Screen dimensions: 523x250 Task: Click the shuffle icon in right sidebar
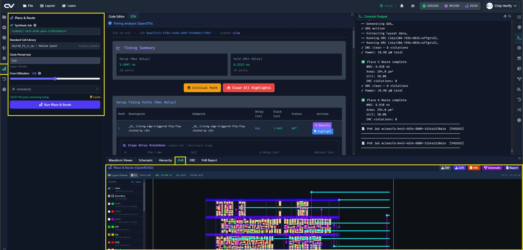(519, 110)
